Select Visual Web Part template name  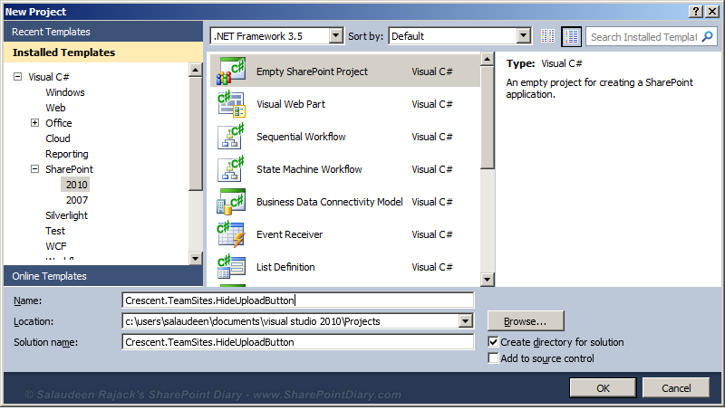(291, 104)
